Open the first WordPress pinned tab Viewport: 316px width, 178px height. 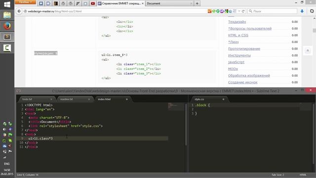tap(63, 3)
